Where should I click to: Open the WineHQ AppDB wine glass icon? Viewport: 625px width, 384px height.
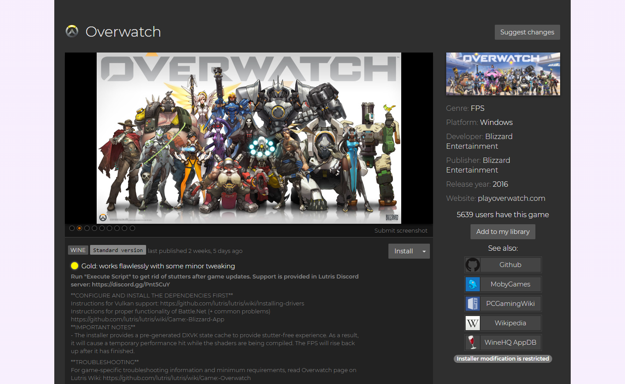click(x=473, y=343)
